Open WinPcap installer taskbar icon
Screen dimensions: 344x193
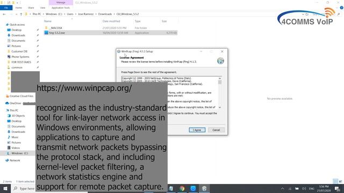coord(204,188)
